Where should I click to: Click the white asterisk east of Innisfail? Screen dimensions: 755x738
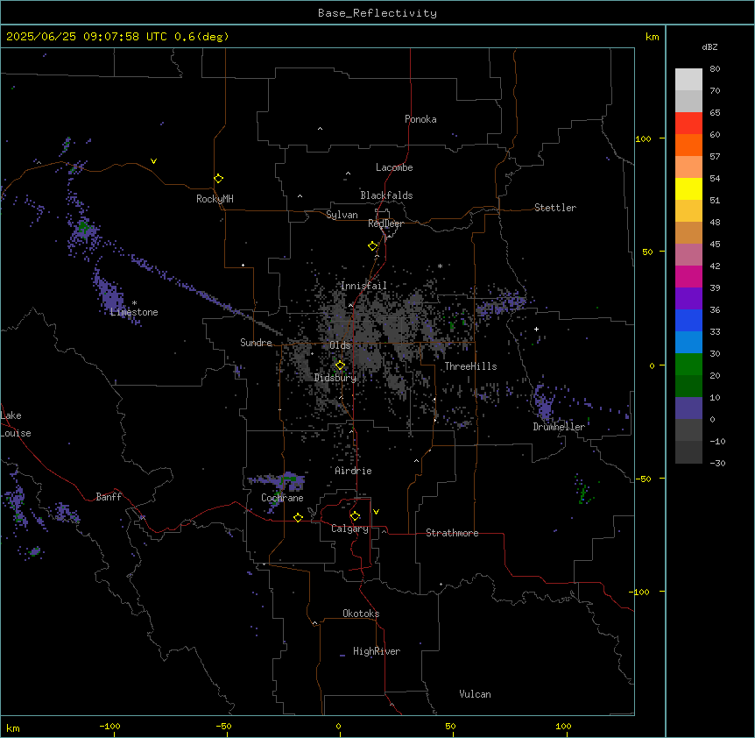(x=440, y=266)
